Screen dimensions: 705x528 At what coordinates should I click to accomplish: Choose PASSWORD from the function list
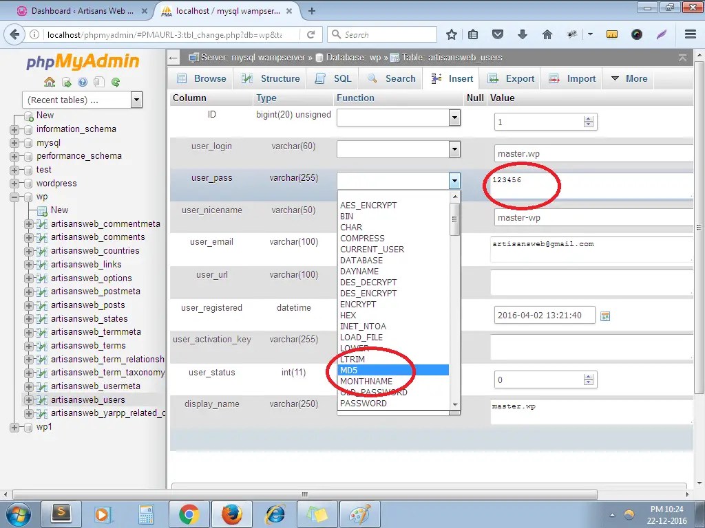pyautogui.click(x=393, y=403)
